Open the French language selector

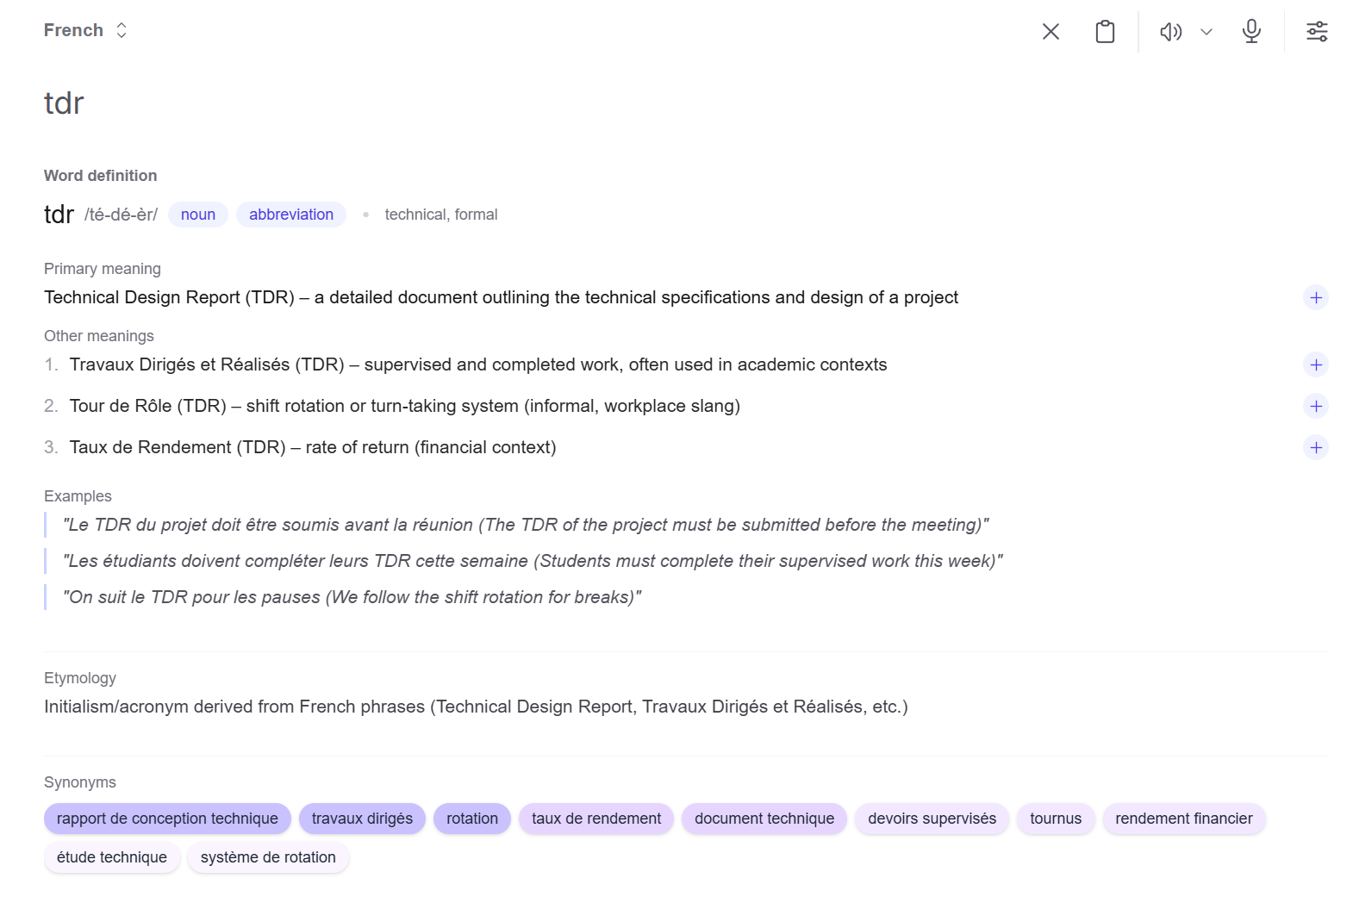(x=85, y=30)
